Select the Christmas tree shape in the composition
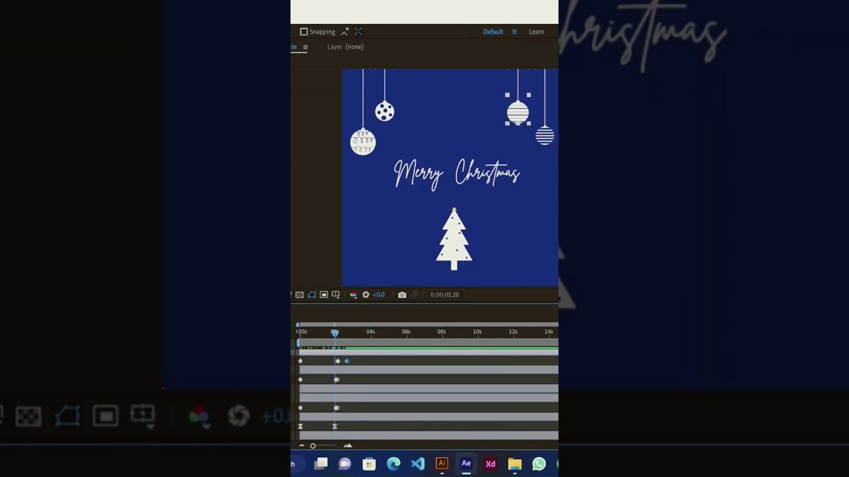Image resolution: width=849 pixels, height=477 pixels. click(454, 239)
